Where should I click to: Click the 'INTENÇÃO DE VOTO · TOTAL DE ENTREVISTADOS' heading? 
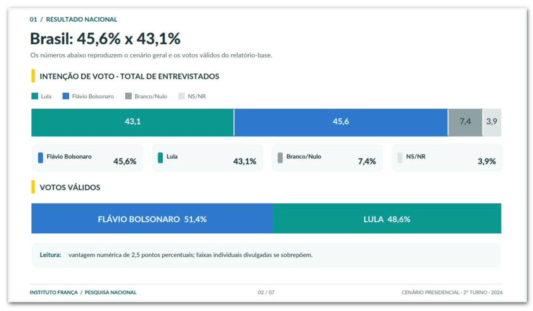point(129,76)
